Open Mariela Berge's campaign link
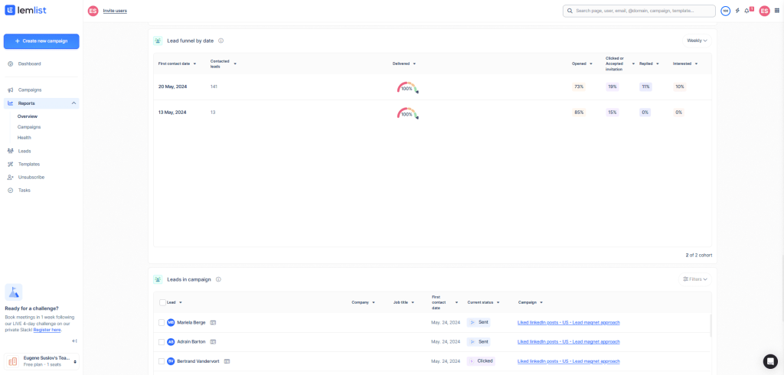The height and width of the screenshot is (375, 784). tap(569, 322)
